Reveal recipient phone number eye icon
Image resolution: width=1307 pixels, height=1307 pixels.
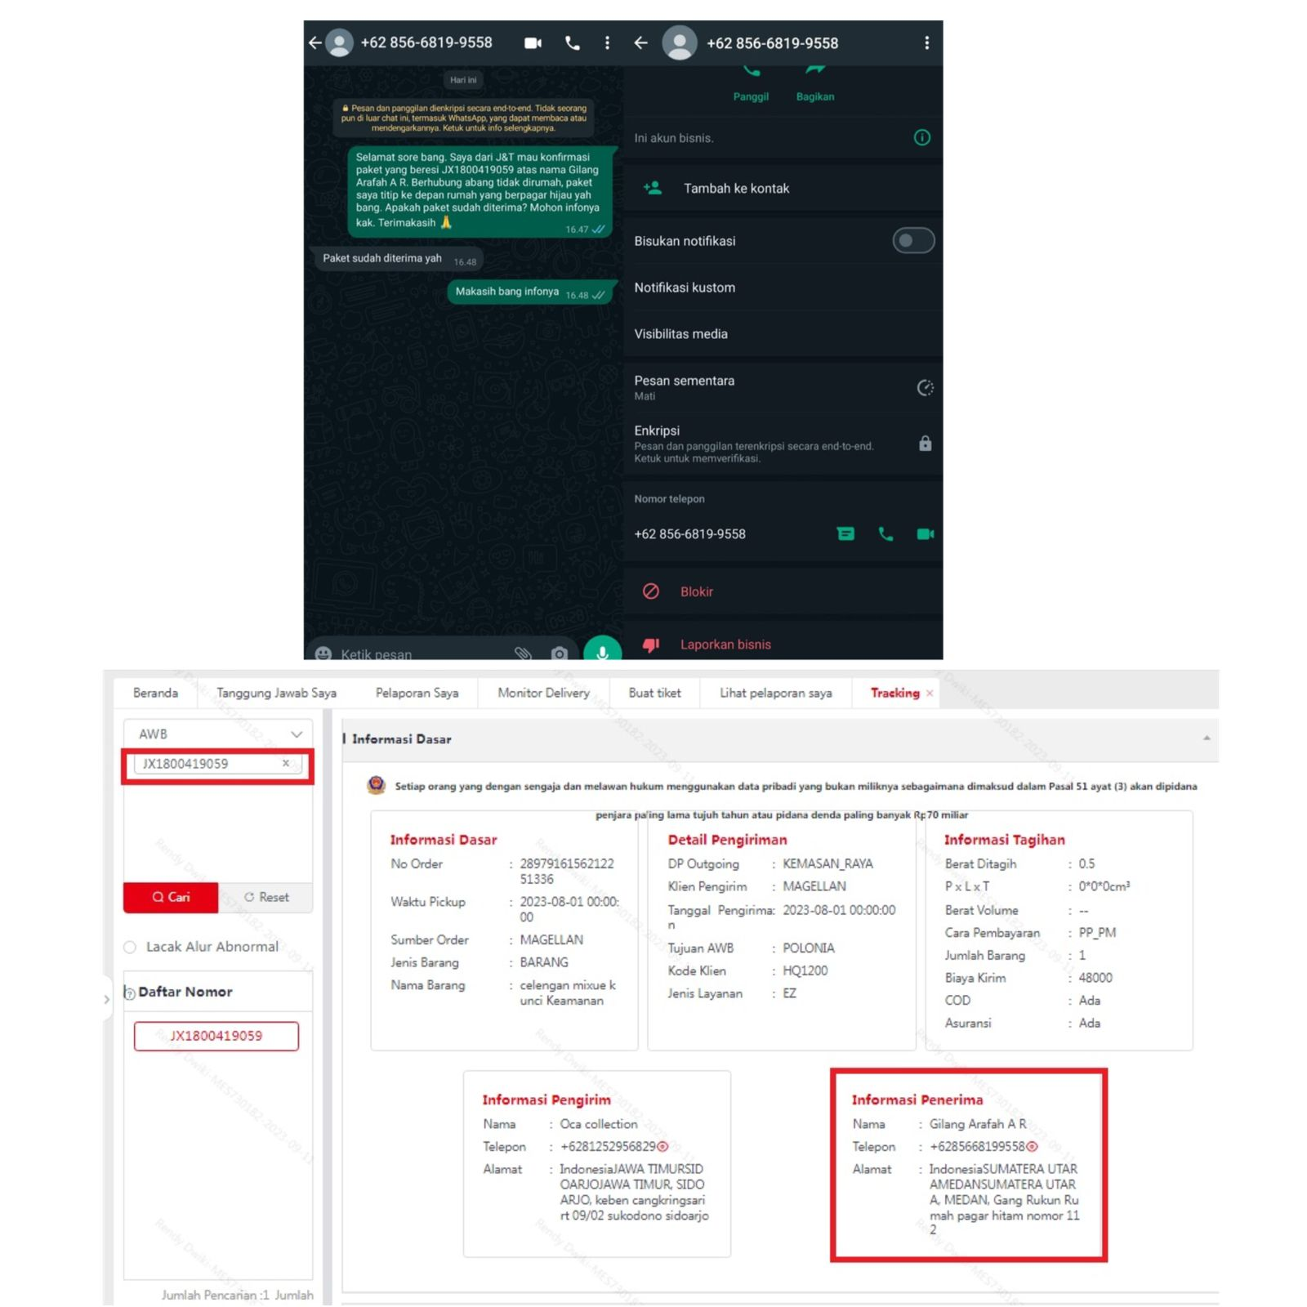[1032, 1146]
